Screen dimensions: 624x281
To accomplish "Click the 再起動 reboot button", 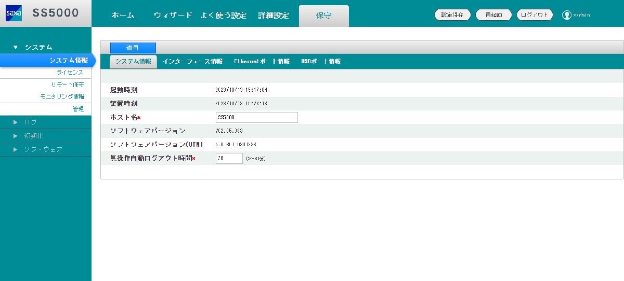I will pos(493,15).
